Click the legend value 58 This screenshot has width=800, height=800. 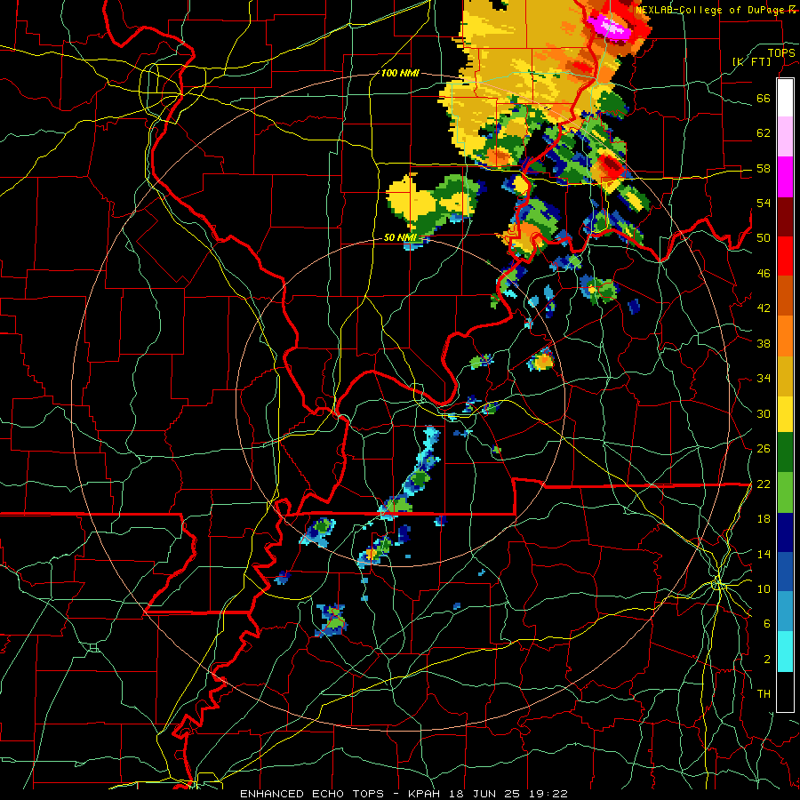pos(764,168)
